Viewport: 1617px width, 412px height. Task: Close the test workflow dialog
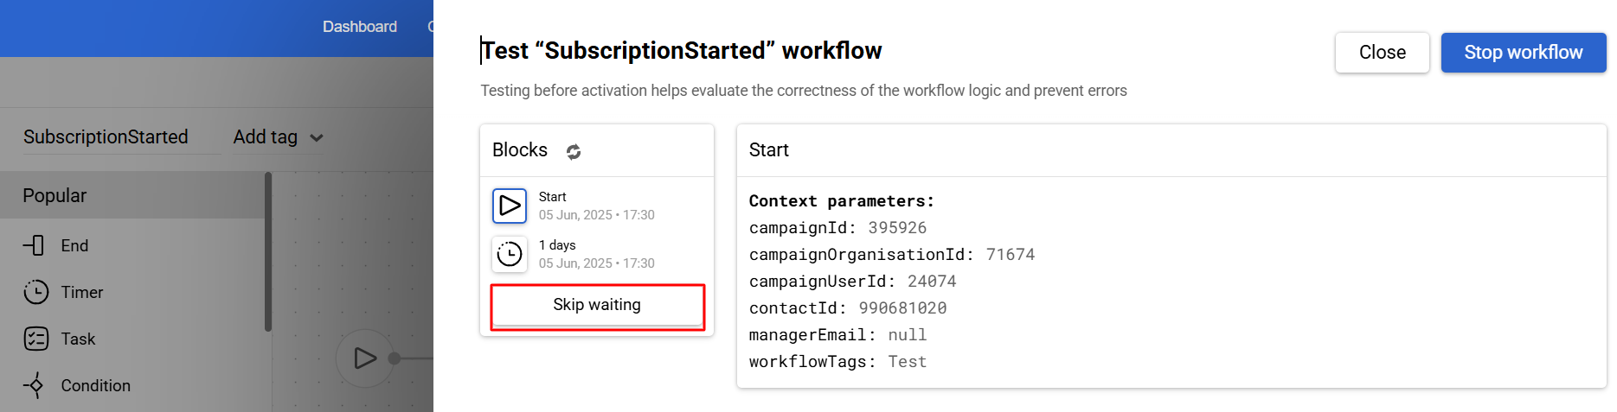coord(1382,53)
